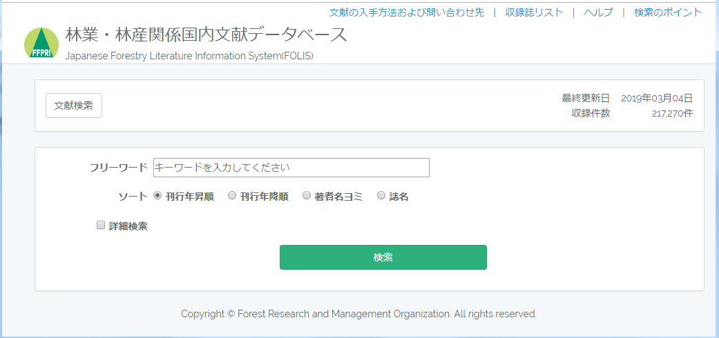Select the 刊行年降順 sort radio button

click(x=232, y=196)
